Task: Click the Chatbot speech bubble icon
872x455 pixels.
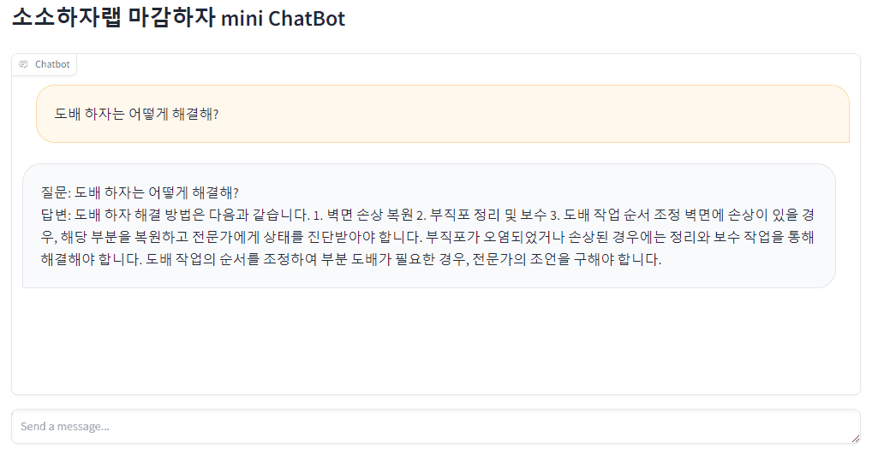Action: click(23, 64)
